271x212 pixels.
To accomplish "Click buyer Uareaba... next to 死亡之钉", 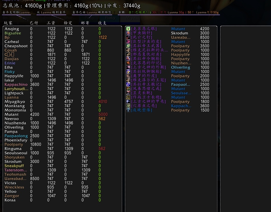I will pyautogui.click(x=181, y=37).
